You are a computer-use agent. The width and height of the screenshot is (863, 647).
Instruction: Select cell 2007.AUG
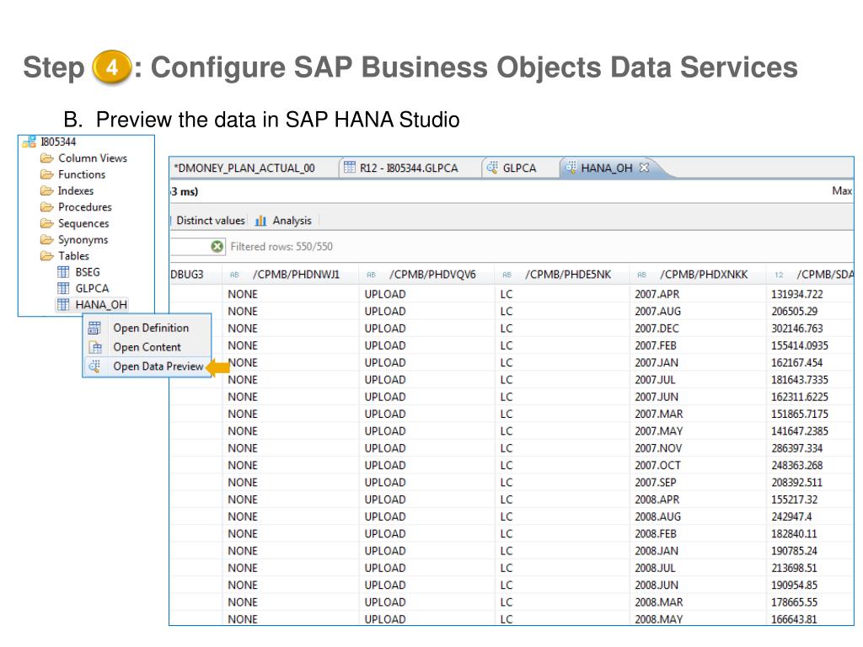tap(657, 312)
